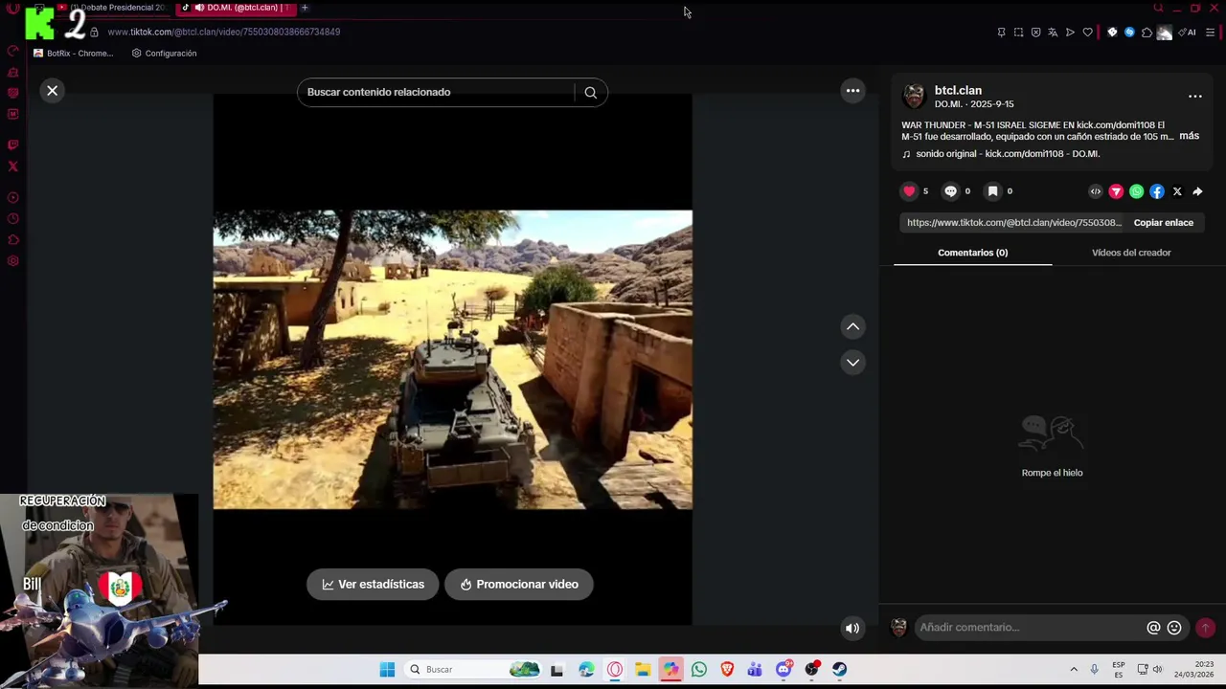The image size is (1226, 689).
Task: Open the Opera AI assistant button
Action: pos(1188,33)
